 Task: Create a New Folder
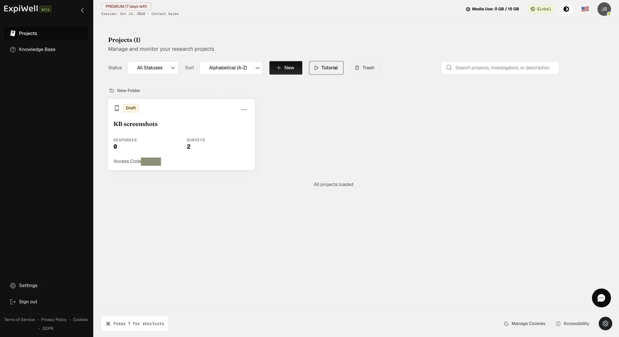(125, 91)
